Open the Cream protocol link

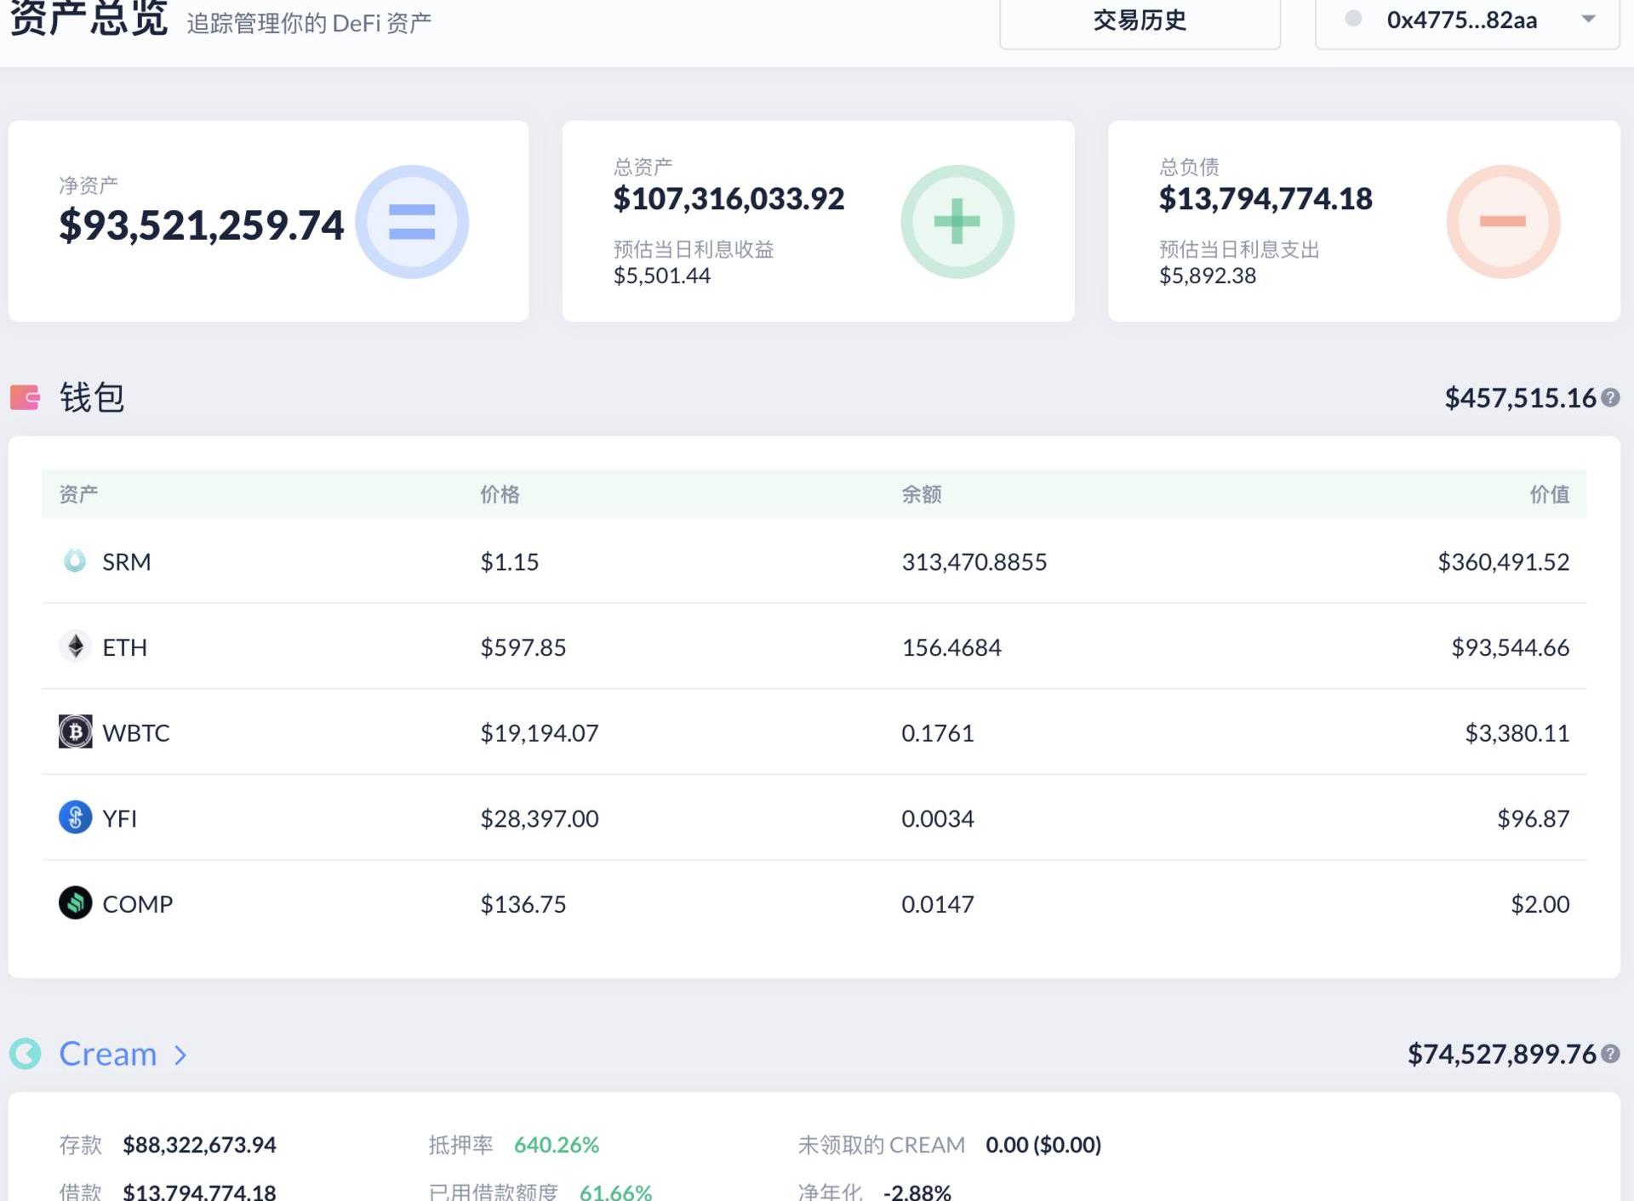[x=108, y=1054]
